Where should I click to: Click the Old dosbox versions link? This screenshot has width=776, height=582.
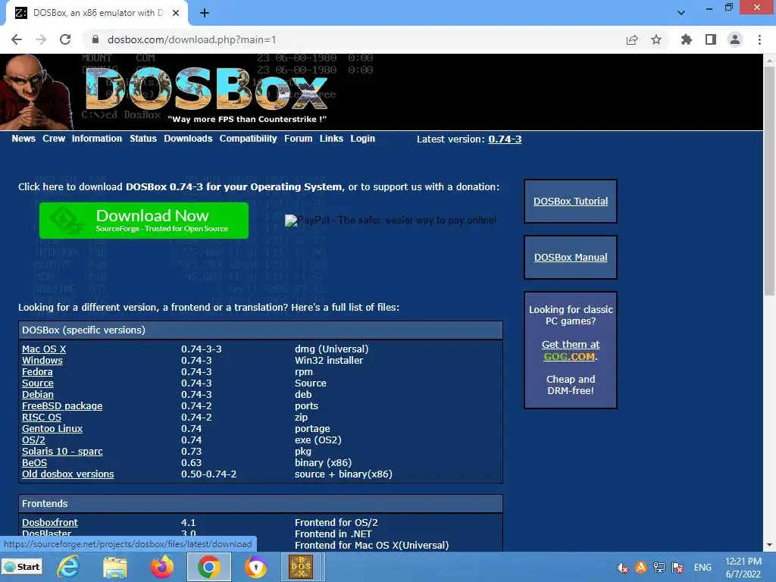pyautogui.click(x=67, y=474)
